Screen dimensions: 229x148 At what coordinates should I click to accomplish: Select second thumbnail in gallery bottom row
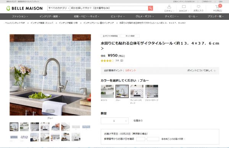pos(24,137)
